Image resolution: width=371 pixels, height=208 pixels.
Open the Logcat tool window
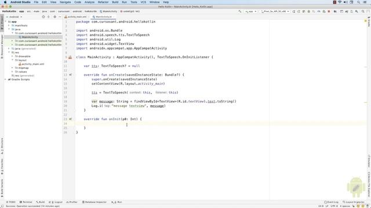[56, 202]
